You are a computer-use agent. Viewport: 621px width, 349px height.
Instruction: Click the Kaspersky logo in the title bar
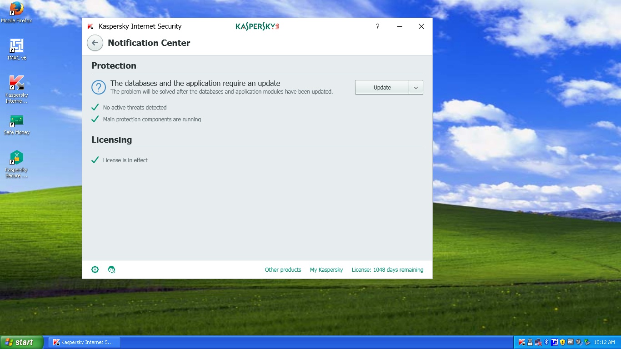pos(257,26)
